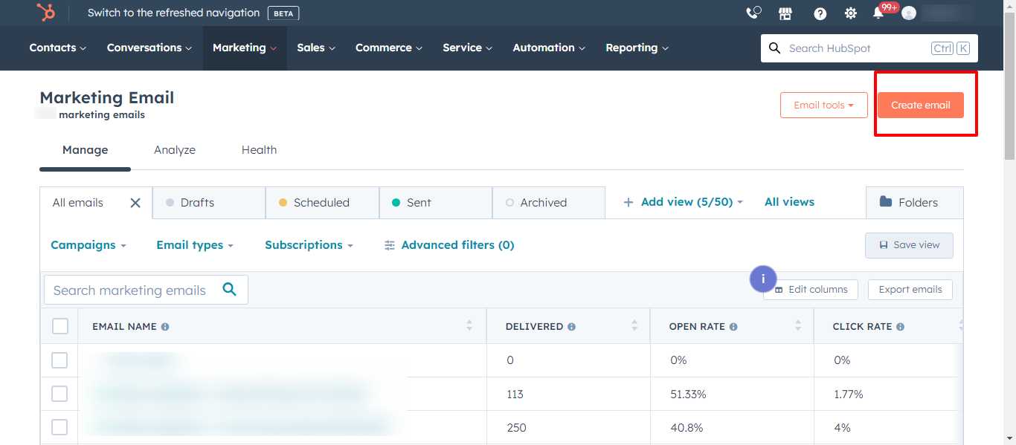Open the Settings gear icon
Viewport: 1016px width, 445px height.
point(851,13)
